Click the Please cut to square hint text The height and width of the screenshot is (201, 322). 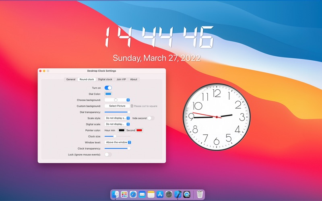(146, 106)
